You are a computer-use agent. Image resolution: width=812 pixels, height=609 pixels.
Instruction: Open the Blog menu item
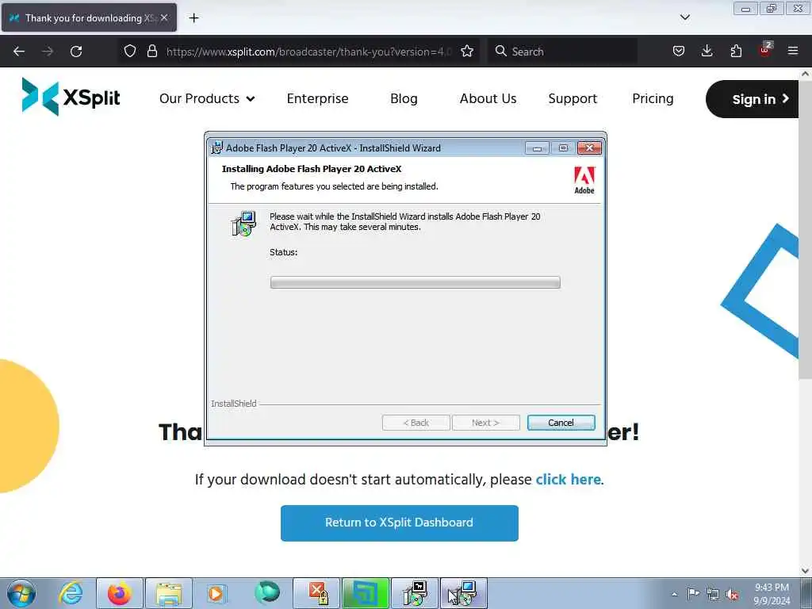pyautogui.click(x=404, y=98)
